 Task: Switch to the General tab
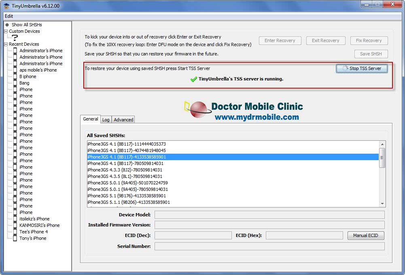click(90, 119)
